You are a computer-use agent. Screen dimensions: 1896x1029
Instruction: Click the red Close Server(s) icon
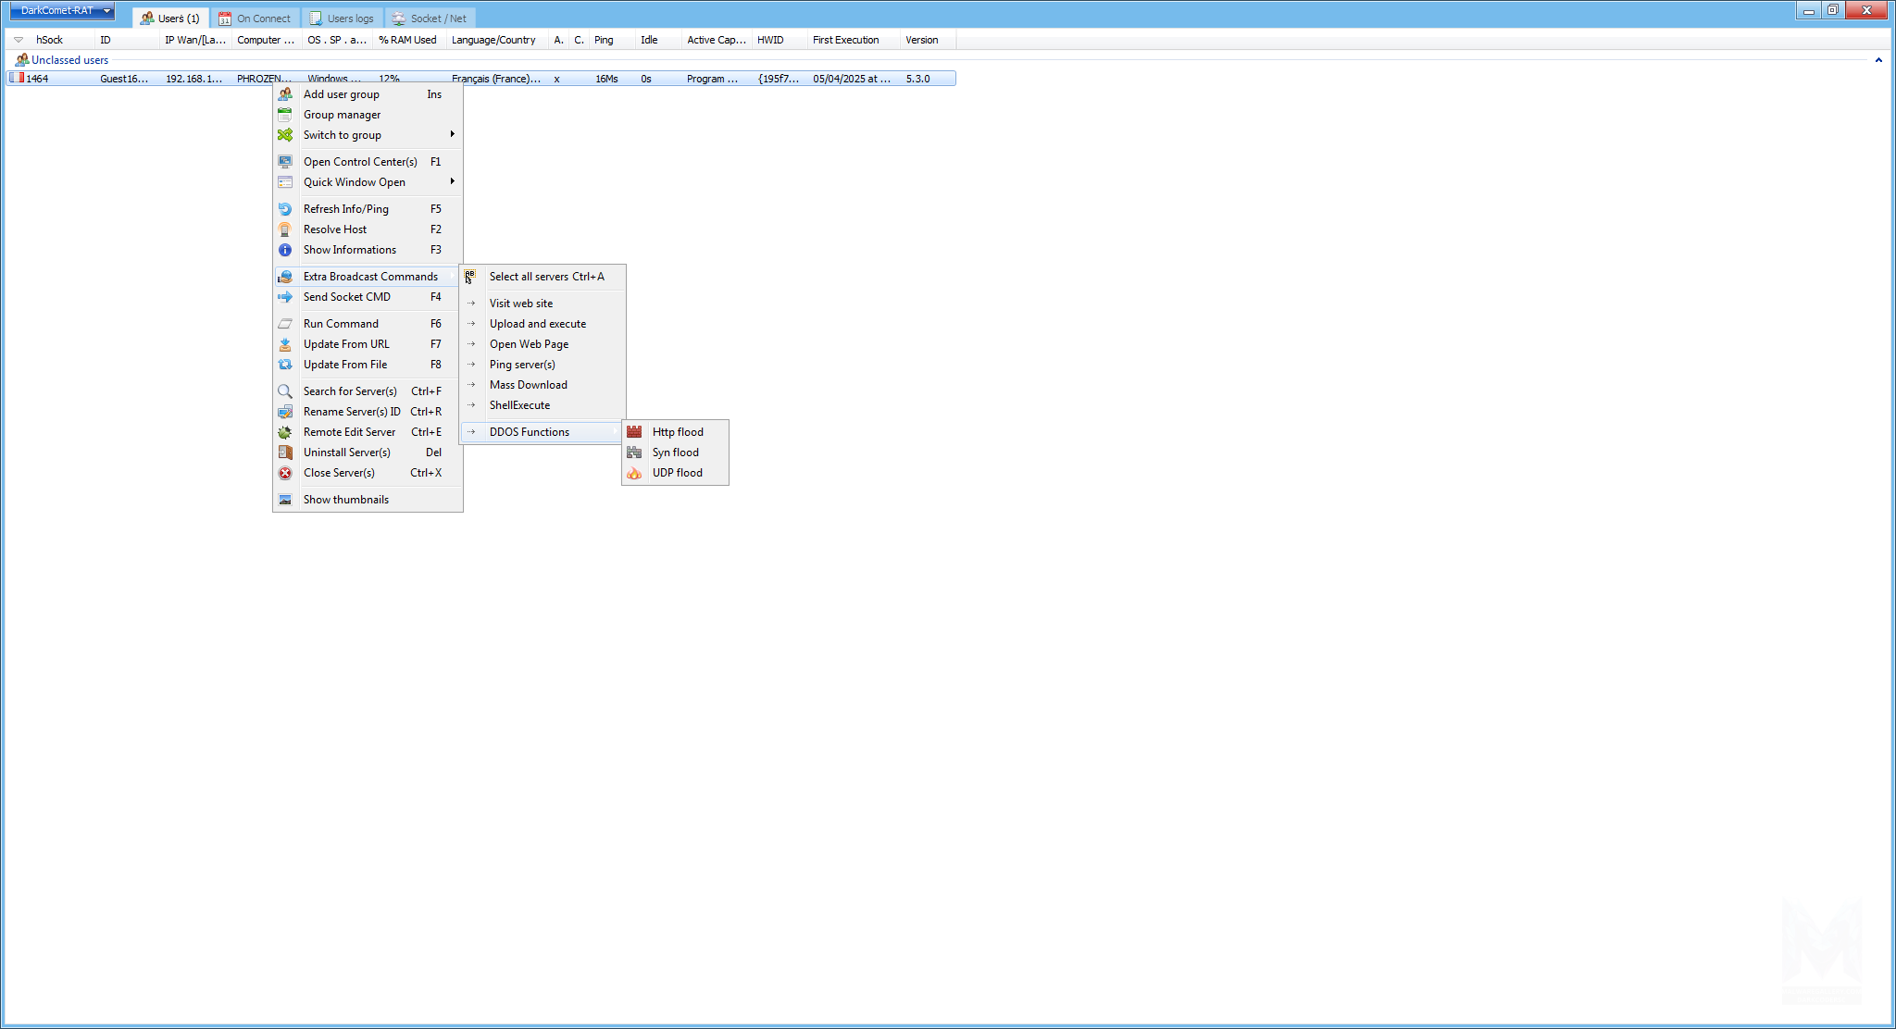[x=285, y=473]
